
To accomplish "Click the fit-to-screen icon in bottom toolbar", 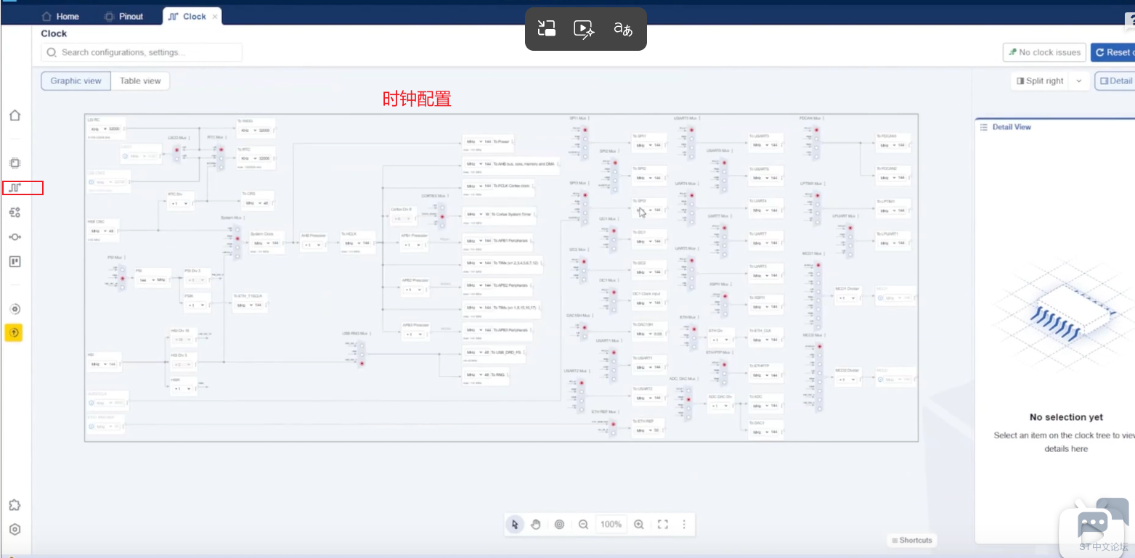I will [x=662, y=525].
